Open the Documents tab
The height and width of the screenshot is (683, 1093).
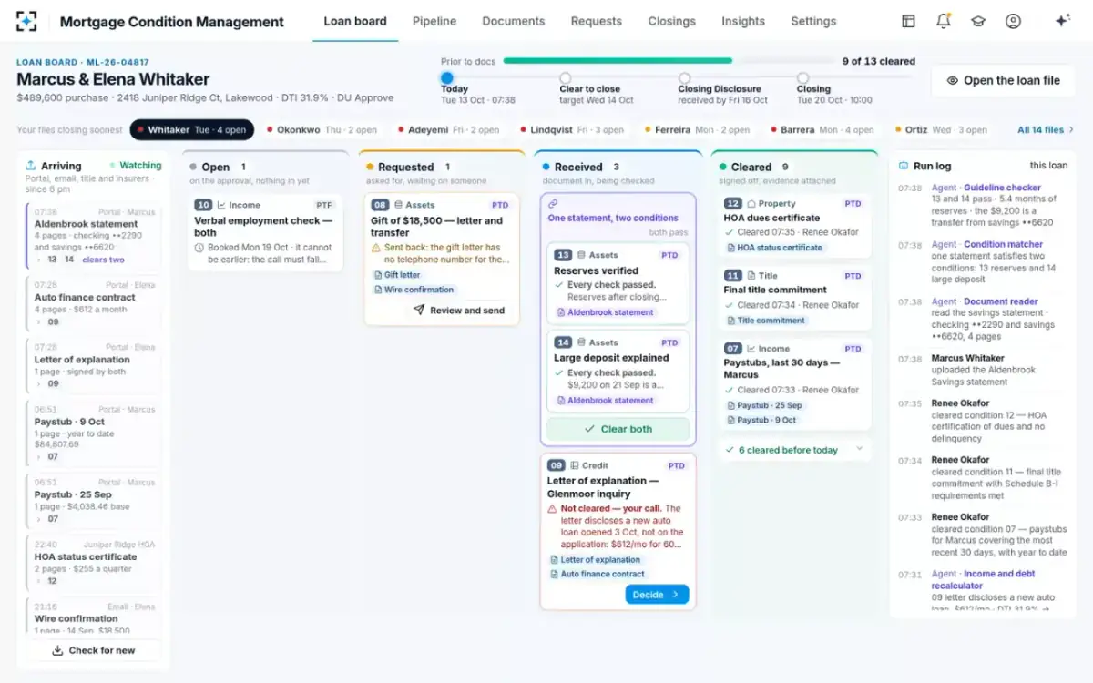point(514,21)
